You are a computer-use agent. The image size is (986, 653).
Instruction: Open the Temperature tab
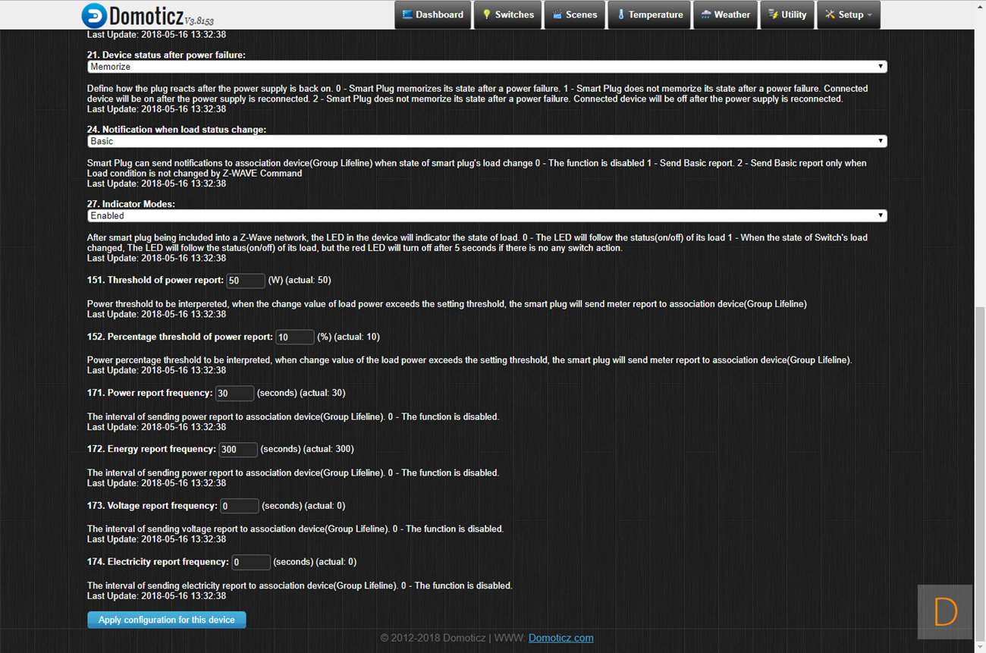(649, 15)
